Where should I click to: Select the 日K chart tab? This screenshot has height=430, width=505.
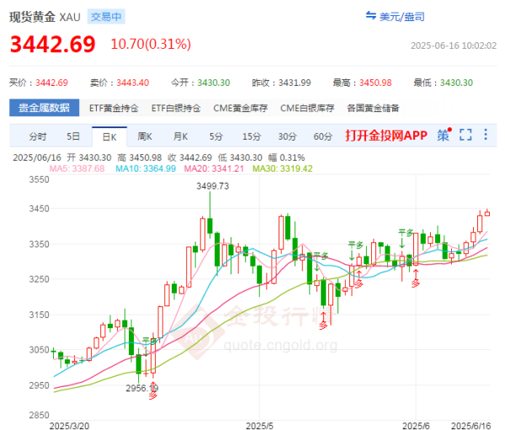tap(109, 137)
